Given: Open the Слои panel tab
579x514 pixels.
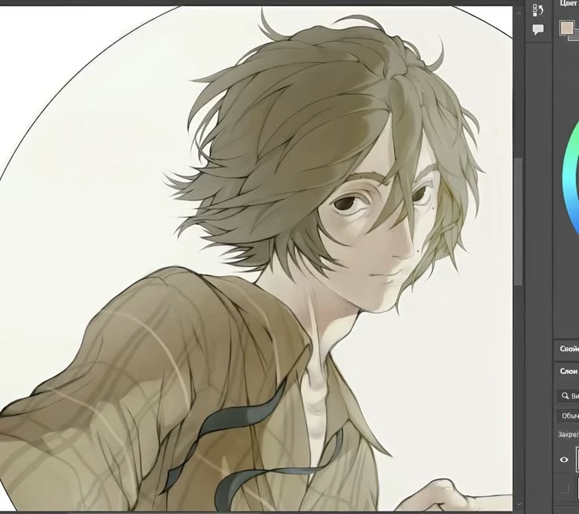Looking at the screenshot, I should click(x=568, y=371).
